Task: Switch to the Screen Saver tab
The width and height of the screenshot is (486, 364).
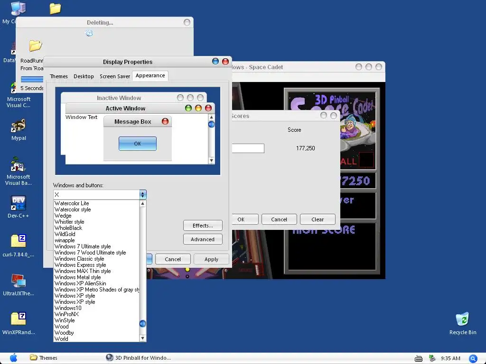Action: pyautogui.click(x=115, y=76)
